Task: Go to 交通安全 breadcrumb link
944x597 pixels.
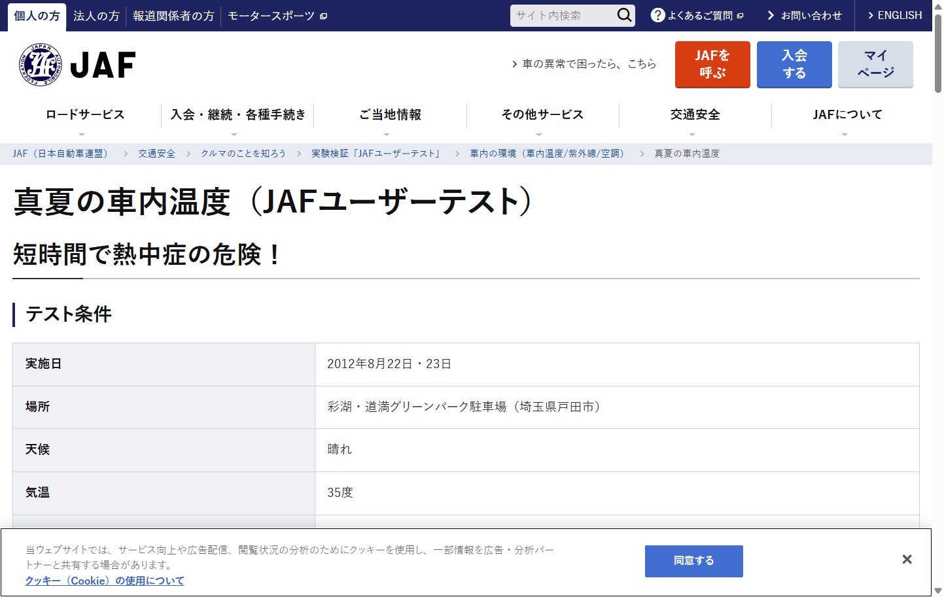Action: coord(156,154)
